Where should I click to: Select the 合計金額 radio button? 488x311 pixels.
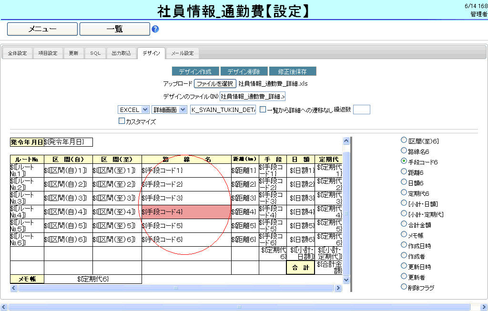click(404, 224)
